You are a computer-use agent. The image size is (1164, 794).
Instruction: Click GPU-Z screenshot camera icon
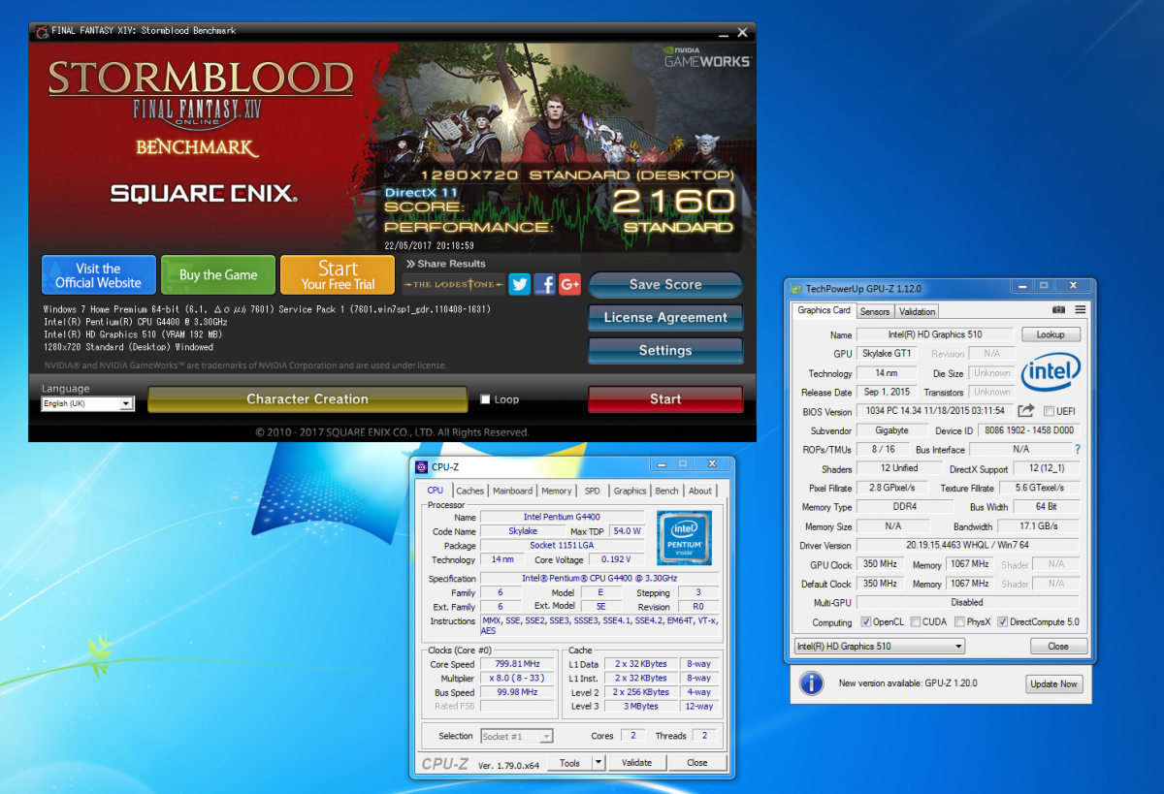click(1058, 310)
